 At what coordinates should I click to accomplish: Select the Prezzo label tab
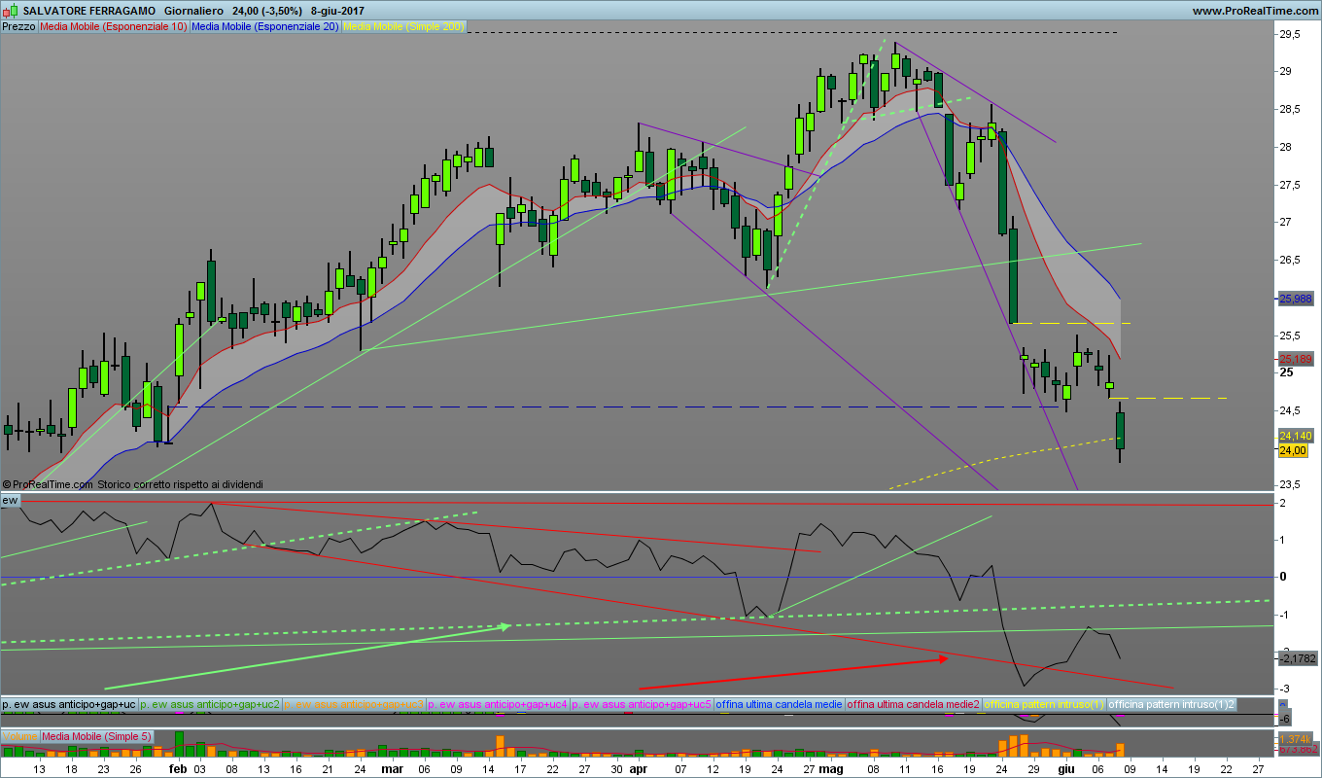[19, 26]
